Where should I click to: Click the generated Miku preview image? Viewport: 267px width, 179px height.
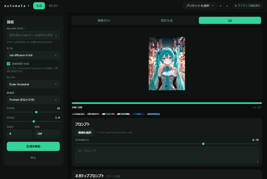click(167, 63)
